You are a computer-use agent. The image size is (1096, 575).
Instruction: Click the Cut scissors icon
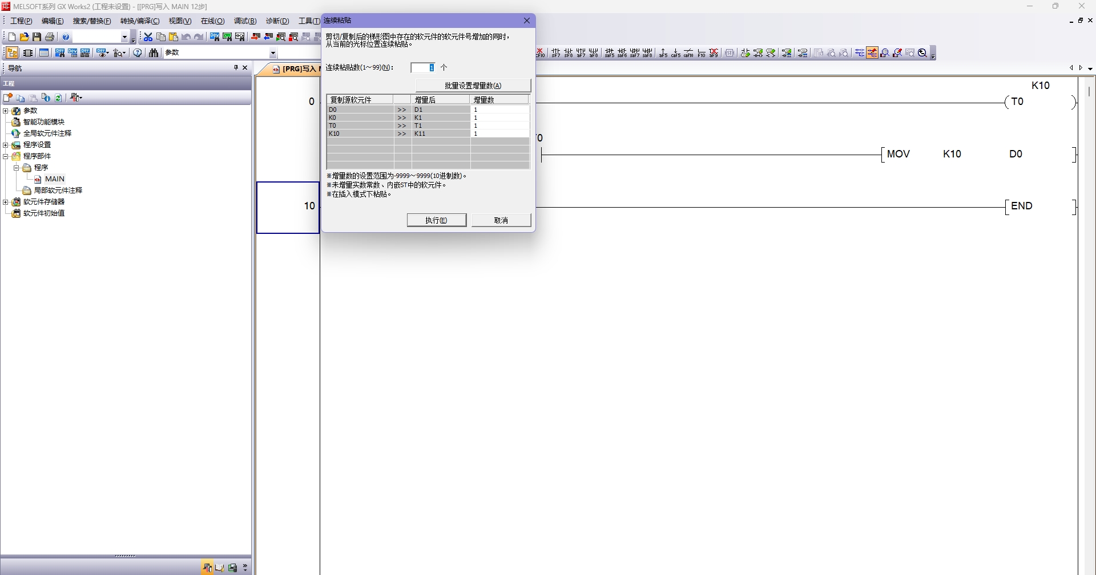point(148,37)
